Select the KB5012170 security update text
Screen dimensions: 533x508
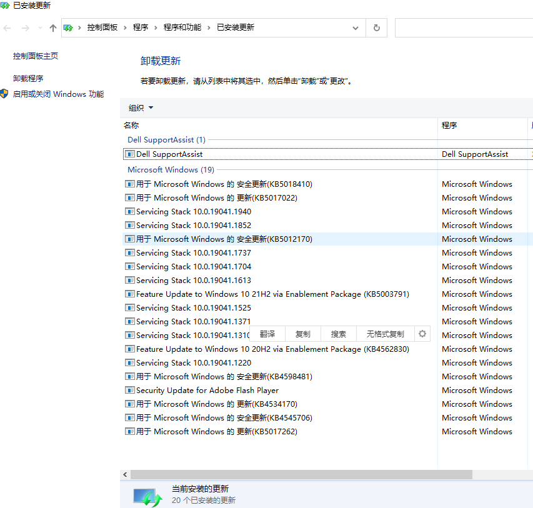tap(224, 239)
